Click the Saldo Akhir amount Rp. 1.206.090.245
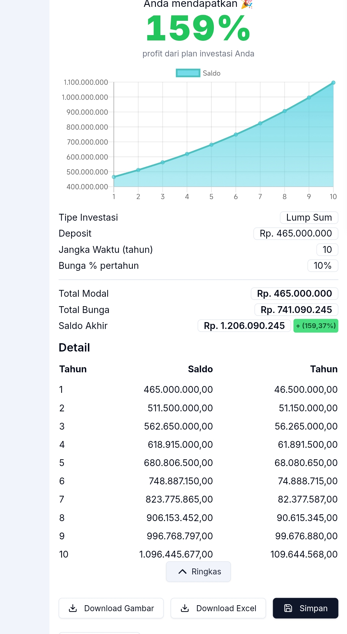The image size is (347, 634). pos(244,326)
